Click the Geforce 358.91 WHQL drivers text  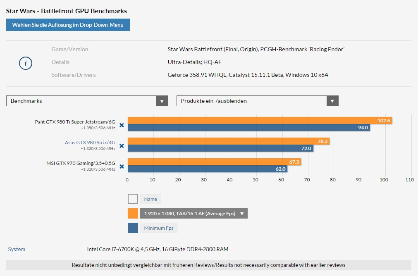tap(248, 75)
